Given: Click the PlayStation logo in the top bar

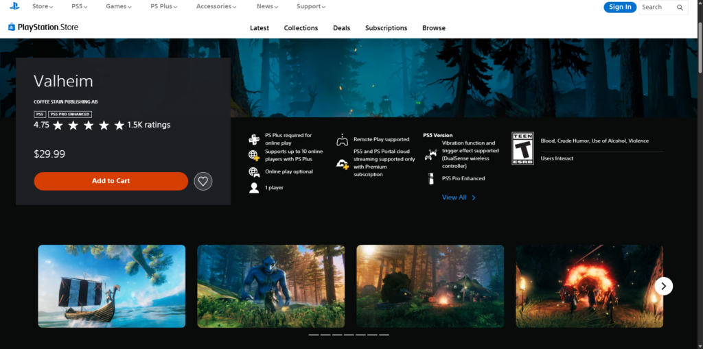Looking at the screenshot, I should 14,6.
